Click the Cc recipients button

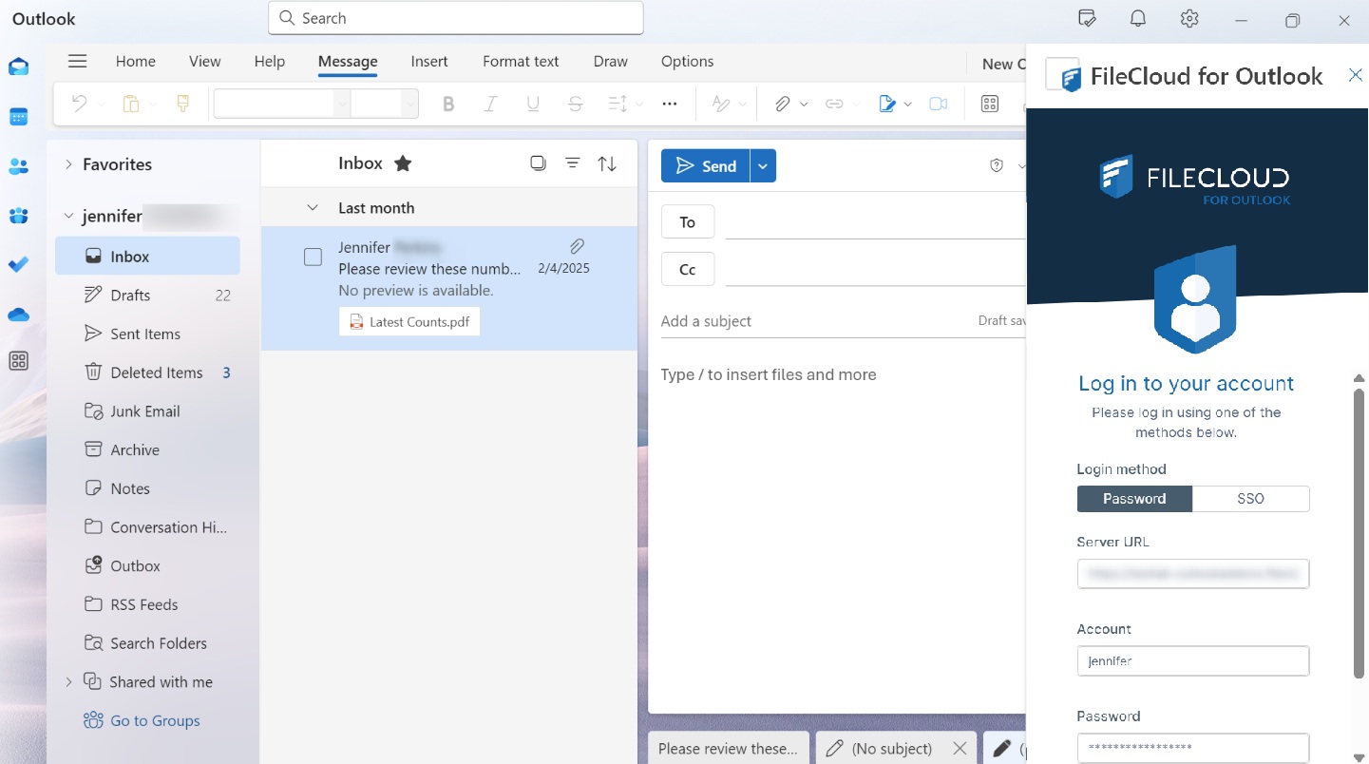point(688,270)
